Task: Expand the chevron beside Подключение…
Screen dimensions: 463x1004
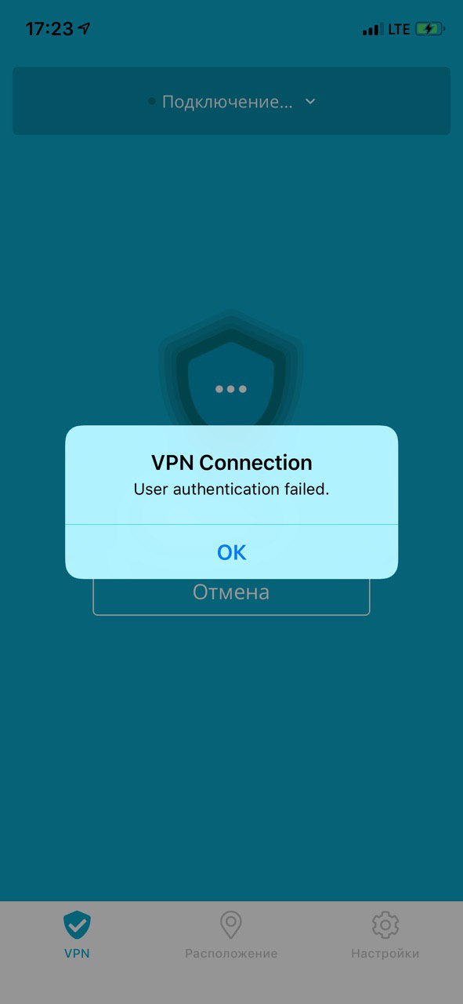Action: click(x=310, y=102)
